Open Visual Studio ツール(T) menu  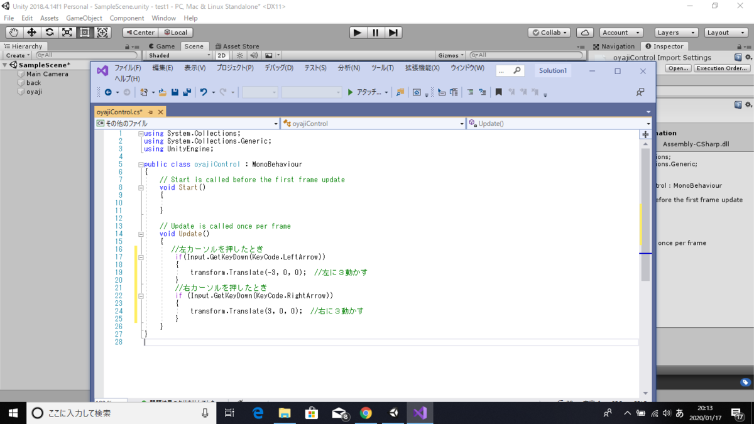point(382,68)
